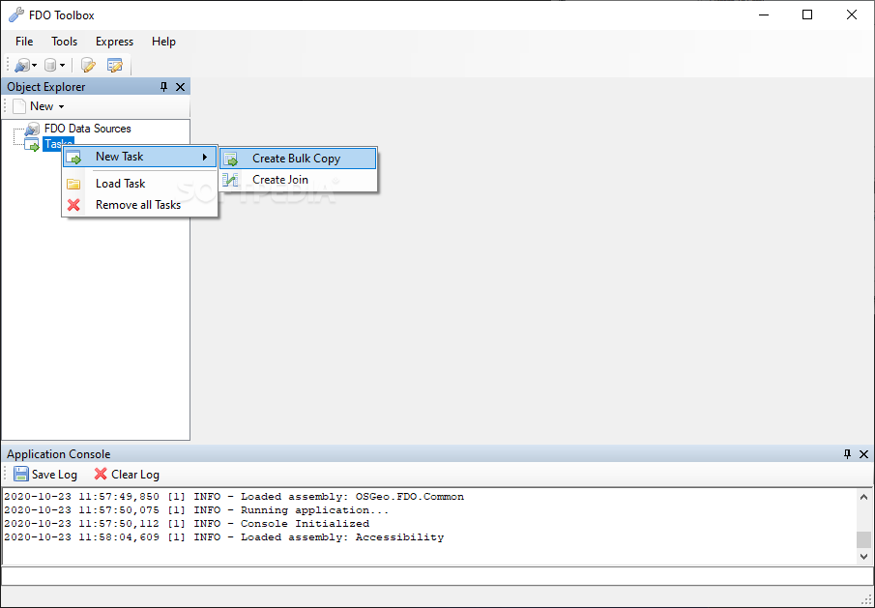Viewport: 875px width, 608px height.
Task: Click the table edit toolbar icon
Action: pyautogui.click(x=114, y=66)
